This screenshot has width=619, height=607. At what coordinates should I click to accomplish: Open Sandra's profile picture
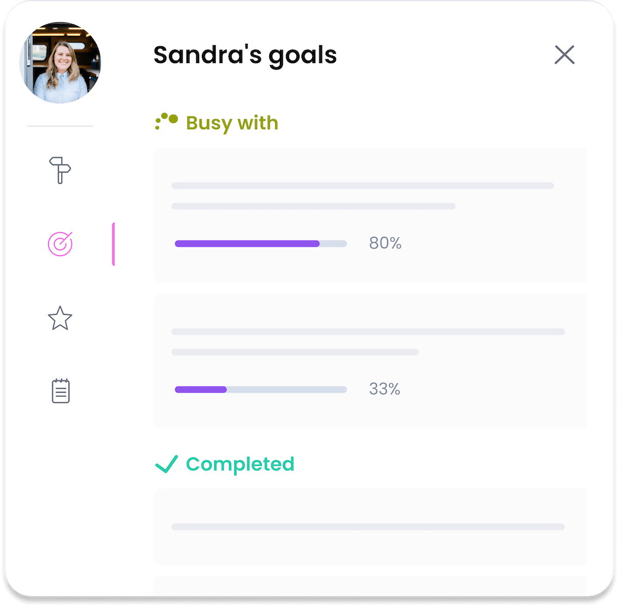tap(60, 62)
